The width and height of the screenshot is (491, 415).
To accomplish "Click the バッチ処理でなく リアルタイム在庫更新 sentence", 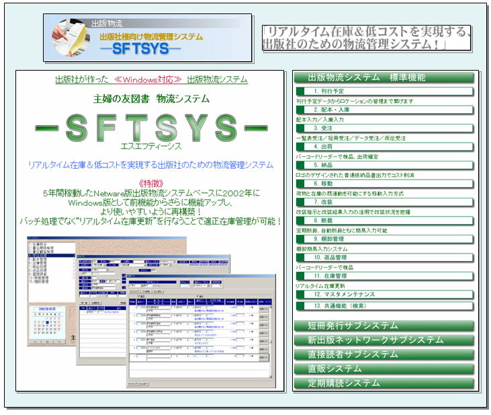I will (150, 221).
